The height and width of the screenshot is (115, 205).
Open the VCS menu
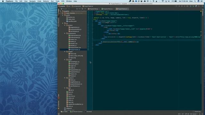63,1
